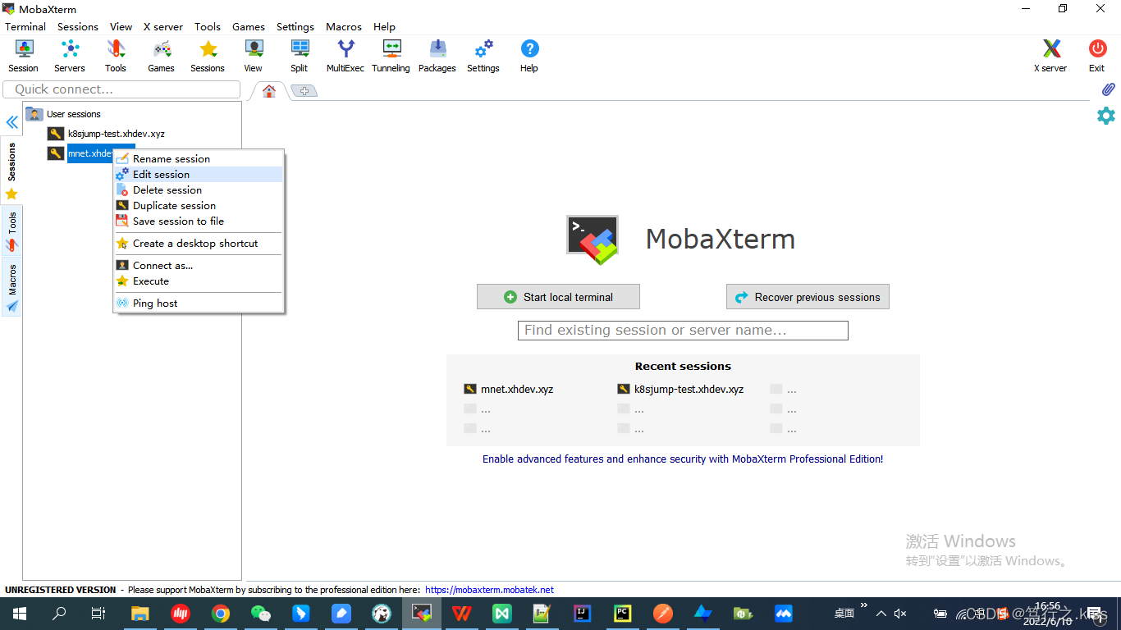Choose Rename session from the context menu

pos(198,159)
